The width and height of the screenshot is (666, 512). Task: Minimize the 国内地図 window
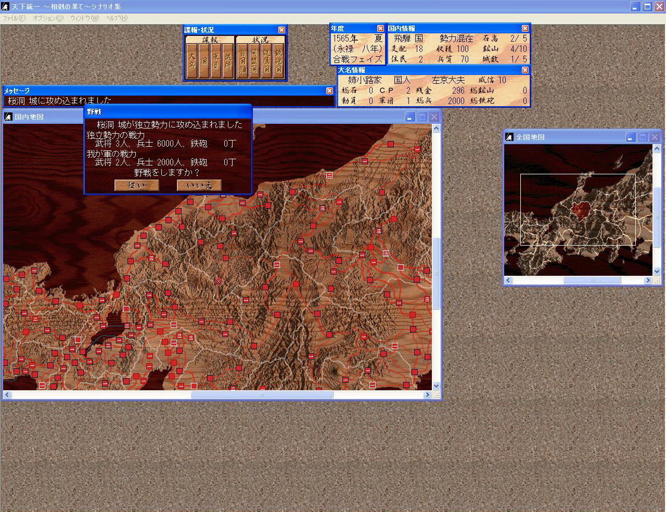click(410, 117)
